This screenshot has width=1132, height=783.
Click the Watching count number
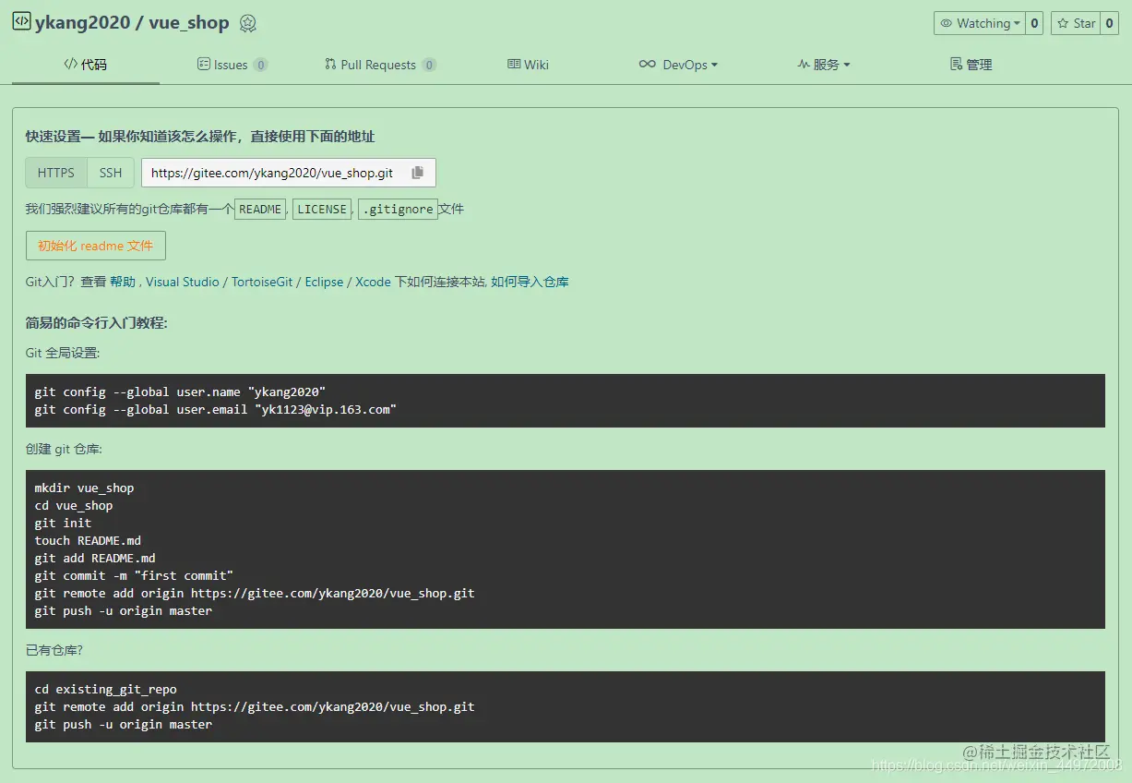click(1034, 23)
